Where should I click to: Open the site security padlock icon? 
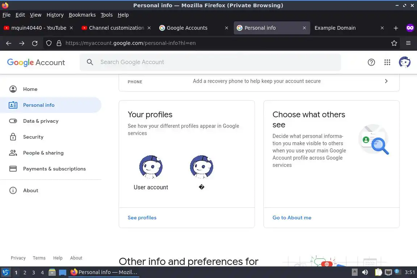[x=59, y=43]
